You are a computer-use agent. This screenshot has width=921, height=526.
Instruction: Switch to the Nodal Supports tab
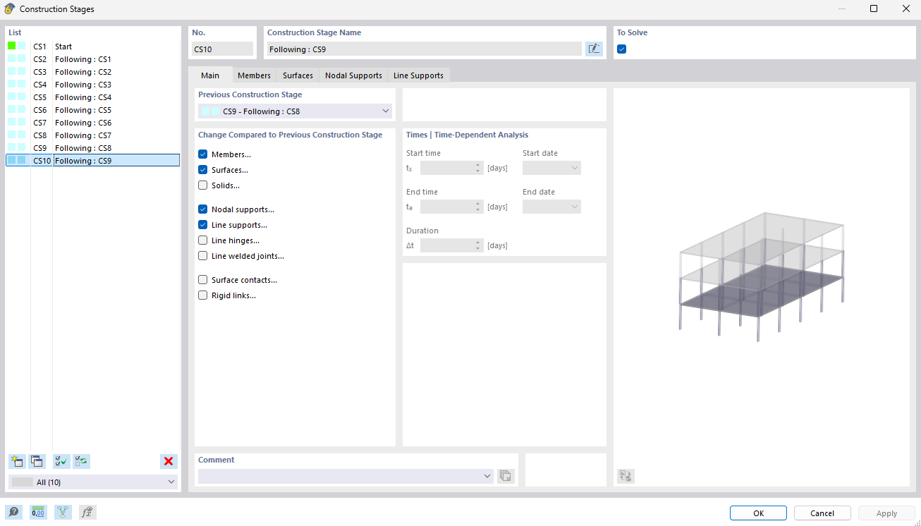click(x=353, y=75)
